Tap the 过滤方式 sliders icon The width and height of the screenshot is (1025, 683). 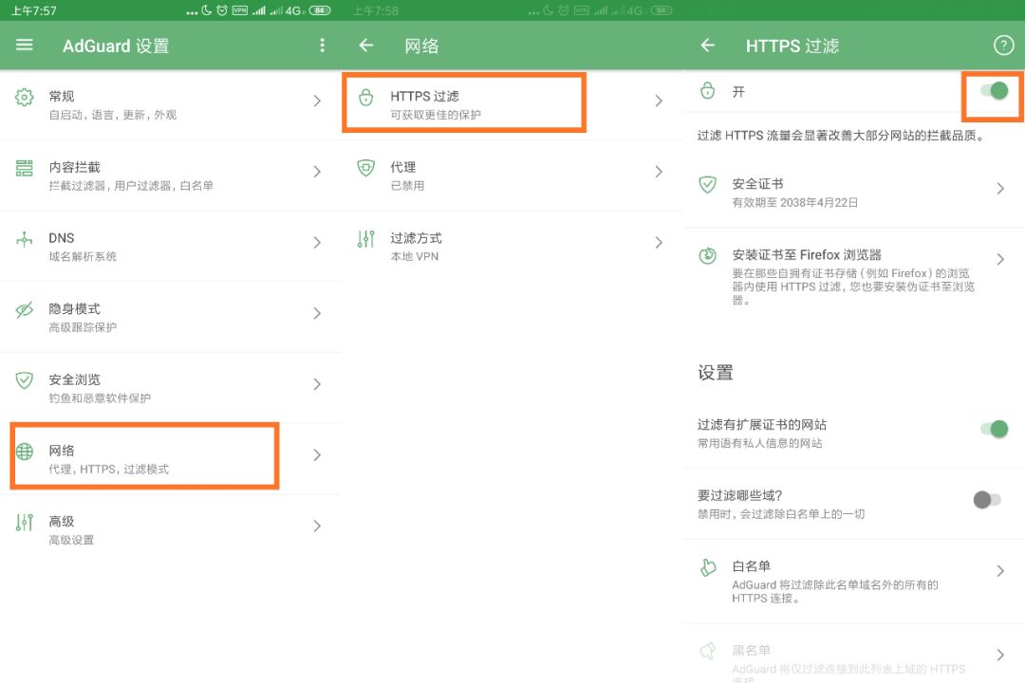pos(366,239)
